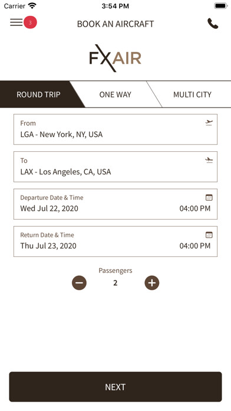Tap the landing plane icon
This screenshot has height=411, width=231.
point(209,160)
